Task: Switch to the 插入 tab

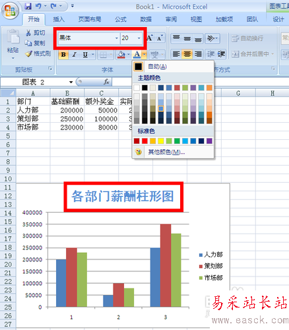Action: [x=59, y=19]
